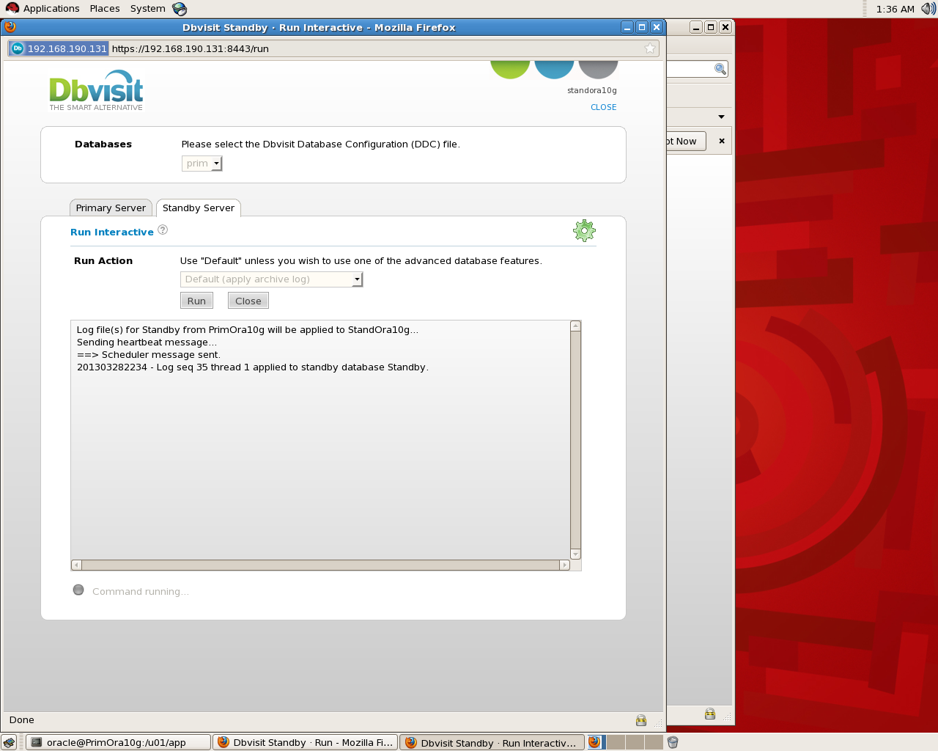The width and height of the screenshot is (938, 751).
Task: Select the Standby Server tab
Action: (198, 208)
